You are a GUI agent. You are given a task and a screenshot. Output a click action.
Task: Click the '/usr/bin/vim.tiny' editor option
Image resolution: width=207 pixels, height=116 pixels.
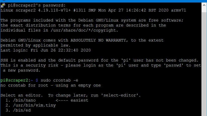click(x=34, y=105)
